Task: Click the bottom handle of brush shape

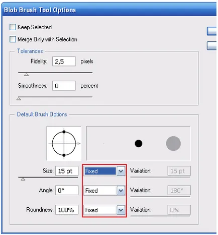Action: [x=64, y=155]
